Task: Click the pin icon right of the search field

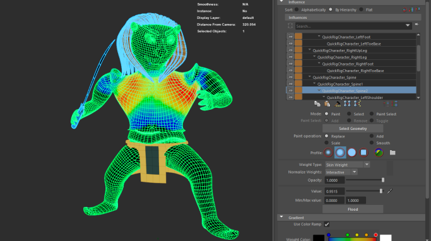Action: (x=417, y=25)
